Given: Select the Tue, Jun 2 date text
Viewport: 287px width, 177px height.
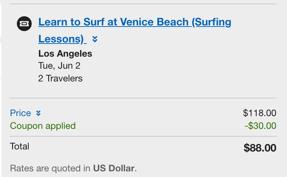Looking at the screenshot, I should 59,66.
